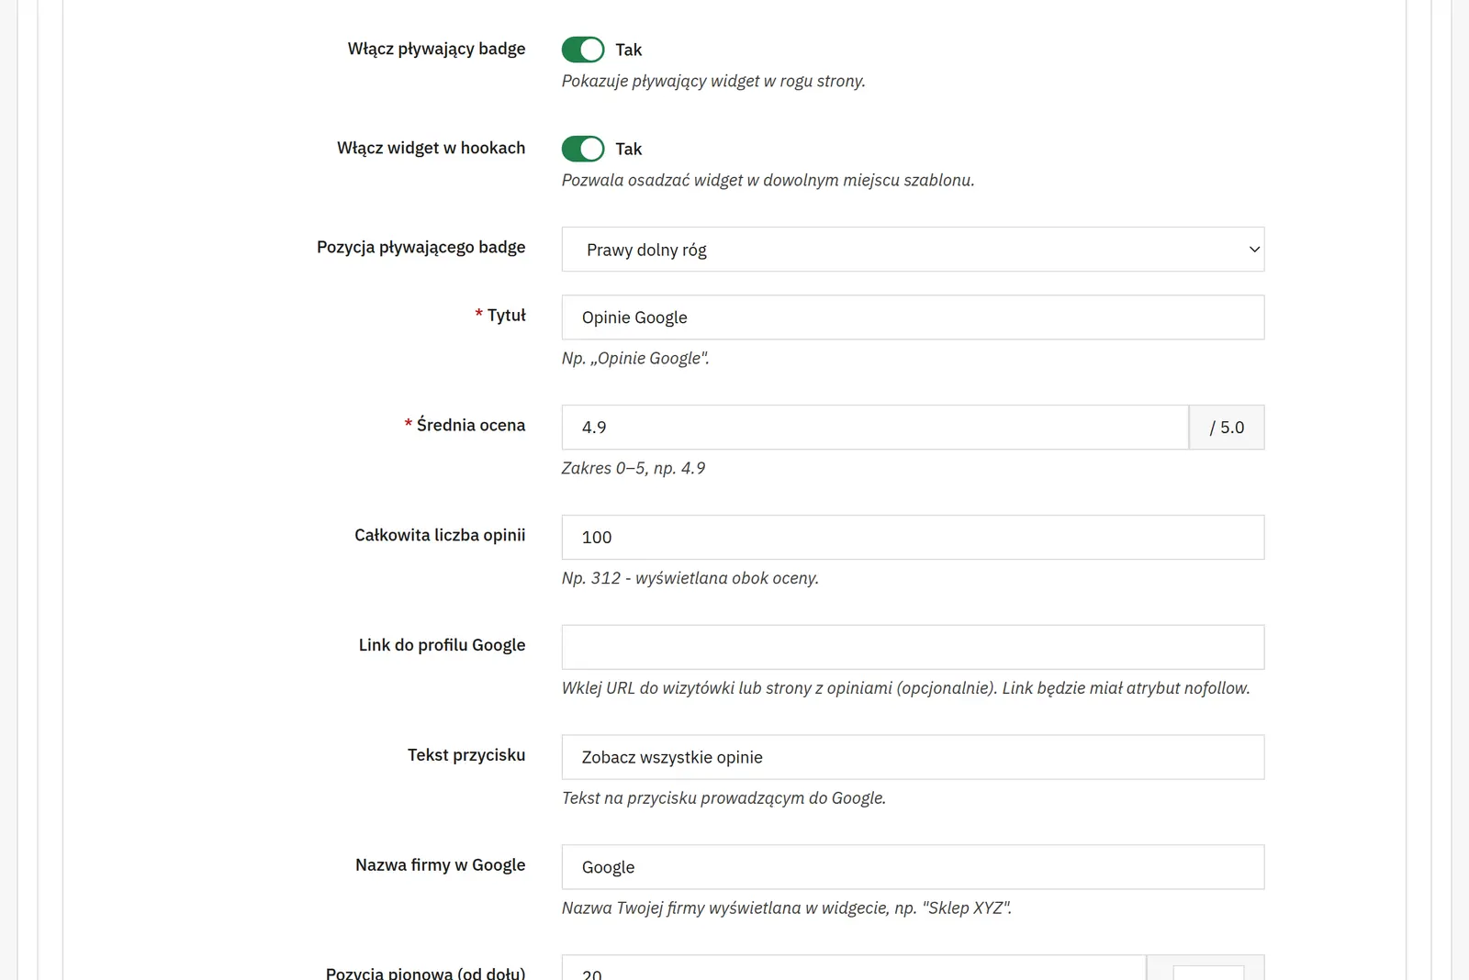Focus the Tytuł field containing "Opinie Google"
The width and height of the screenshot is (1469, 980).
pyautogui.click(x=913, y=317)
